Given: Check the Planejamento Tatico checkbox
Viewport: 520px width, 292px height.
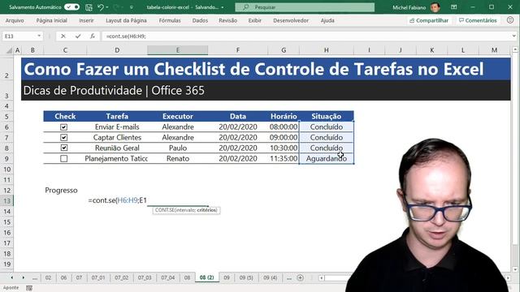Looking at the screenshot, I should (x=63, y=159).
